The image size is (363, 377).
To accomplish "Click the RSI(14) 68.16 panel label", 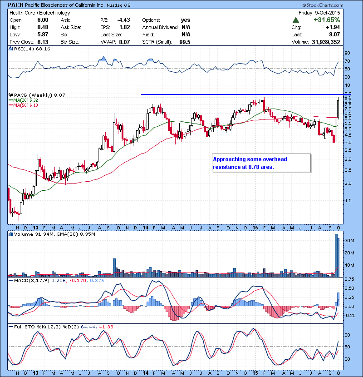I will [x=32, y=49].
